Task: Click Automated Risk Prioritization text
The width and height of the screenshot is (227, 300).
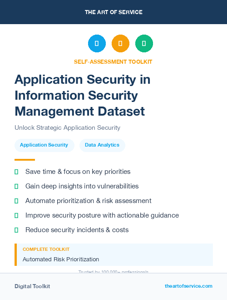Action: point(61,259)
